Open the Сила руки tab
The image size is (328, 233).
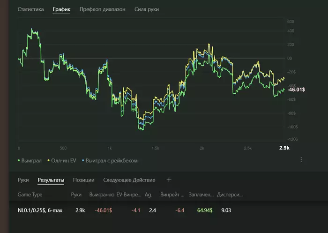[147, 9]
